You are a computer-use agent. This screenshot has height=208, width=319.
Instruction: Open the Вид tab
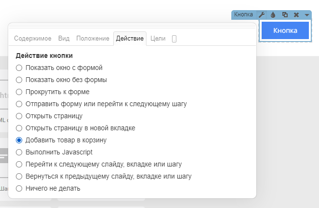pyautogui.click(x=64, y=39)
